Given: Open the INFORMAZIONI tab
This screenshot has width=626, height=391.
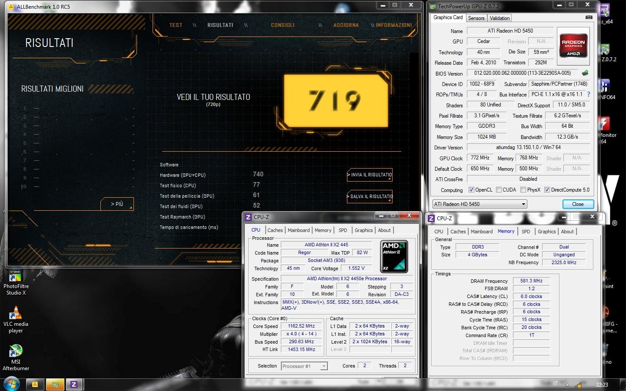Looking at the screenshot, I should [x=394, y=25].
